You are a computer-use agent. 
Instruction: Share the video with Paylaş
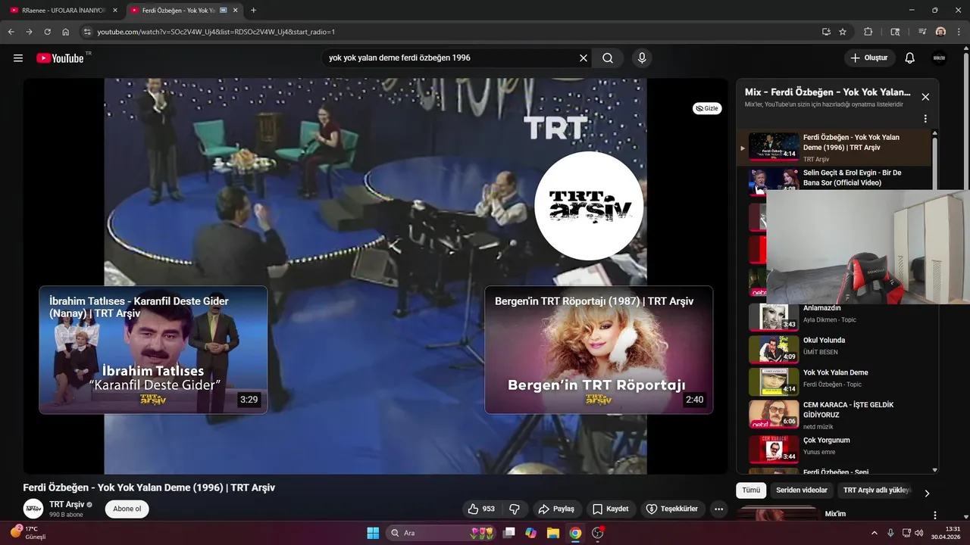pos(556,509)
